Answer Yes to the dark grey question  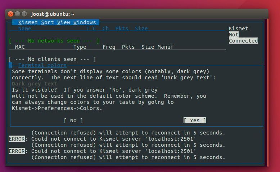195,120
